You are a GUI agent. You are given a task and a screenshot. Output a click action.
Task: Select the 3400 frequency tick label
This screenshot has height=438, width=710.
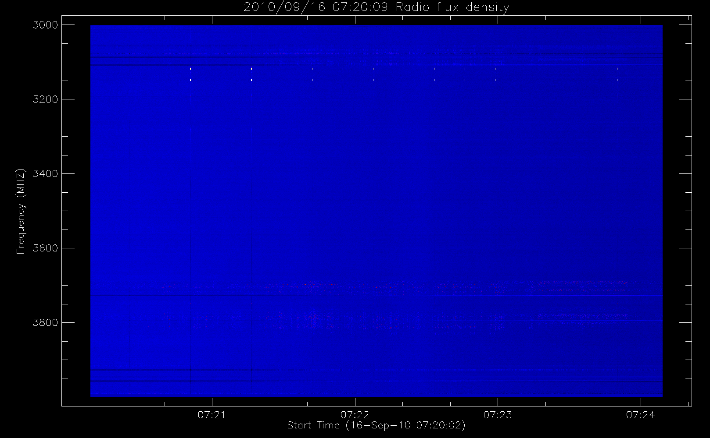(46, 174)
